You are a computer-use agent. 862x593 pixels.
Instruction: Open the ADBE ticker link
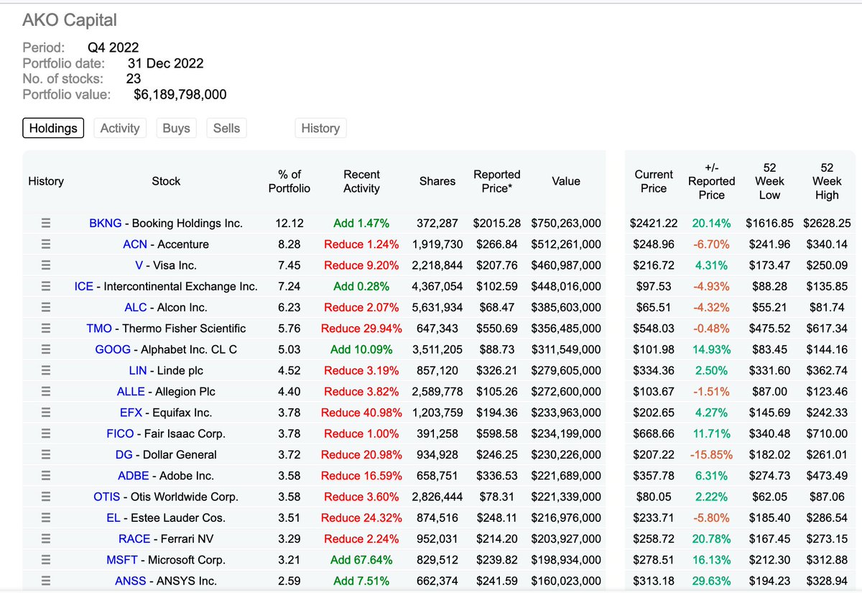[134, 476]
